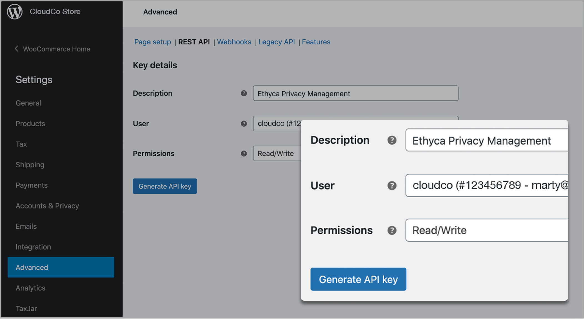The width and height of the screenshot is (584, 319).
Task: Click help icon next to Description label
Action: tap(244, 93)
